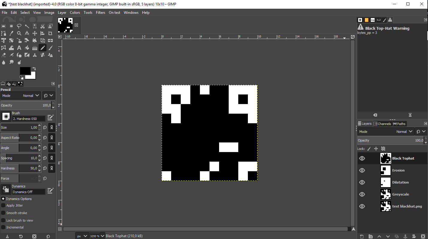Select the Flip tool
The height and width of the screenshot is (239, 428).
(50, 40)
